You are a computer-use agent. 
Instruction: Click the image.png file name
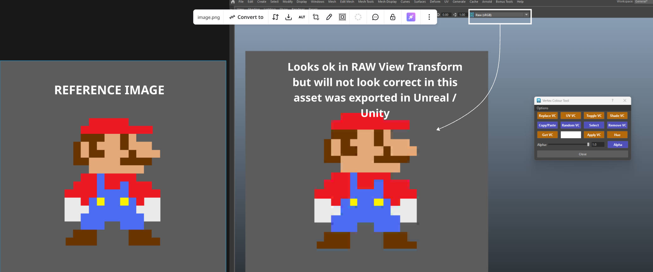click(x=209, y=17)
